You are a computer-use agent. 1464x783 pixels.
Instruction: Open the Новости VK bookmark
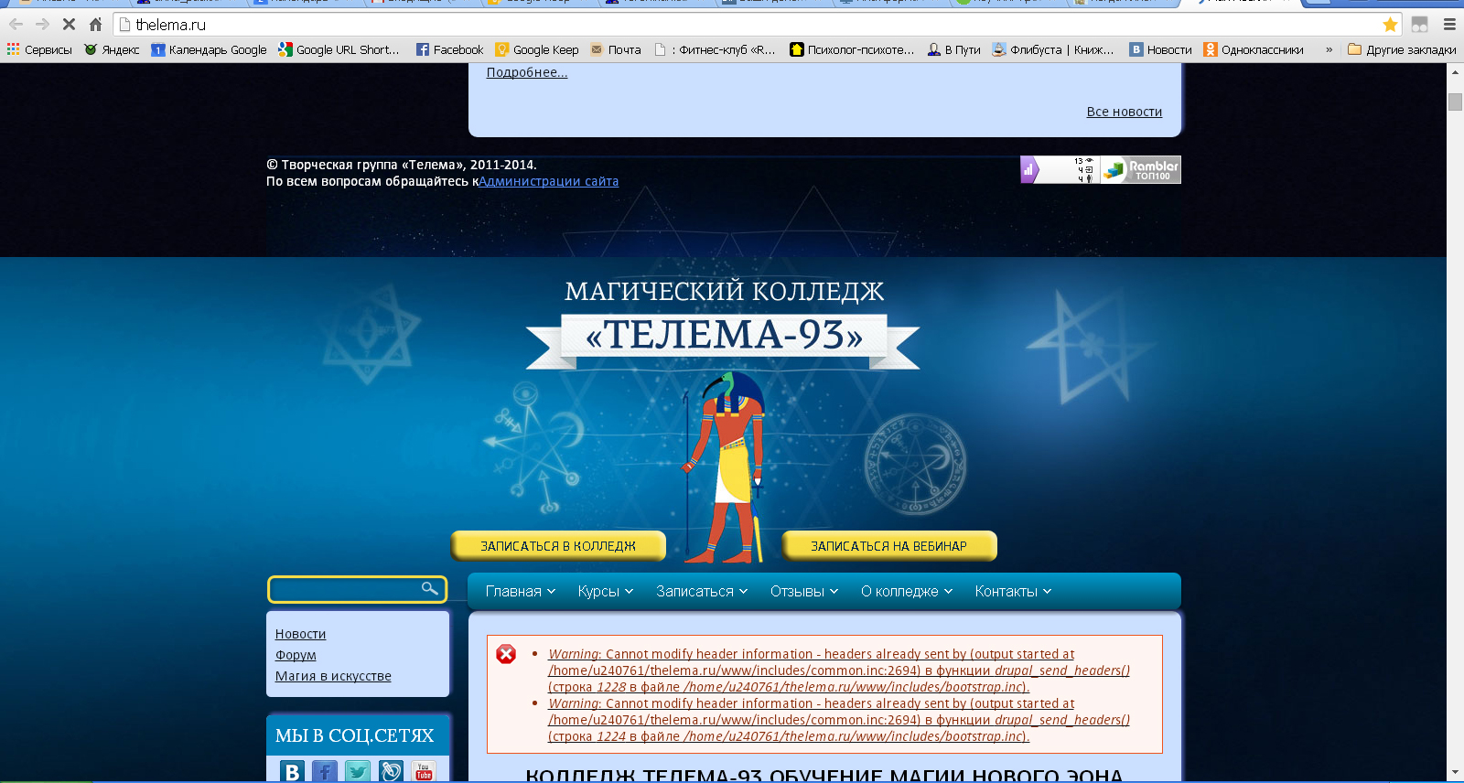[x=1160, y=49]
